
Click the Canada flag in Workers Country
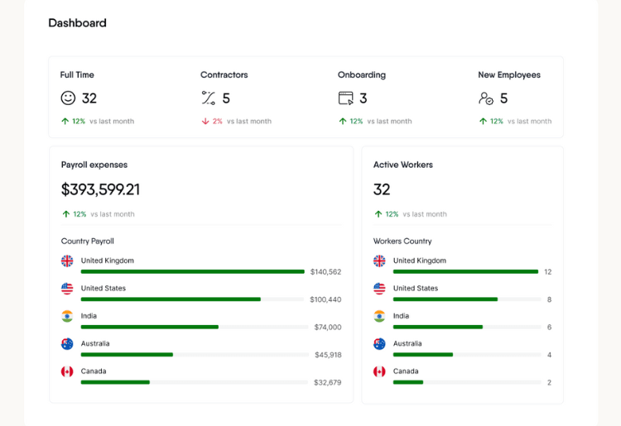379,371
